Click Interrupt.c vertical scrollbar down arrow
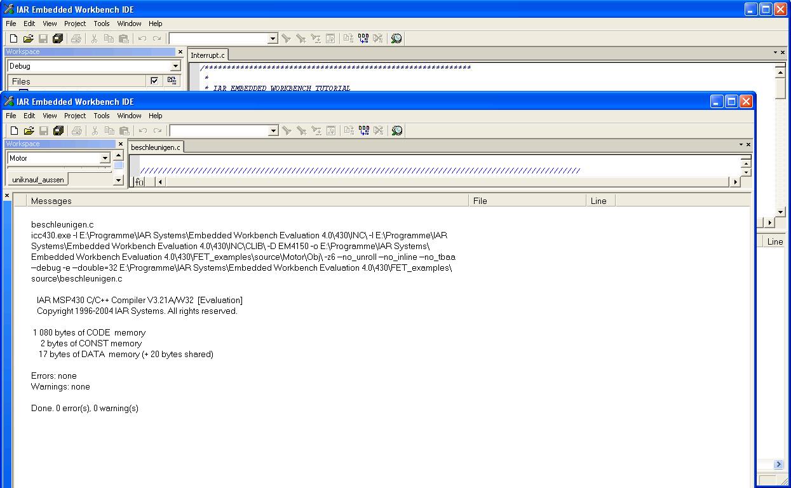This screenshot has height=488, width=791. coord(781,212)
